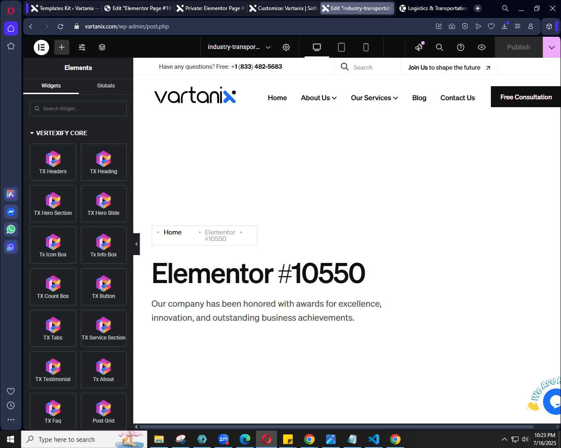
Task: Open Opera downloads icon
Action: pos(504,26)
